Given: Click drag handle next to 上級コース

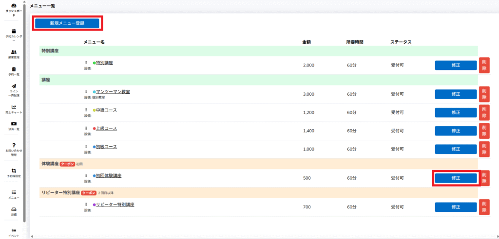Looking at the screenshot, I should 86,129.
